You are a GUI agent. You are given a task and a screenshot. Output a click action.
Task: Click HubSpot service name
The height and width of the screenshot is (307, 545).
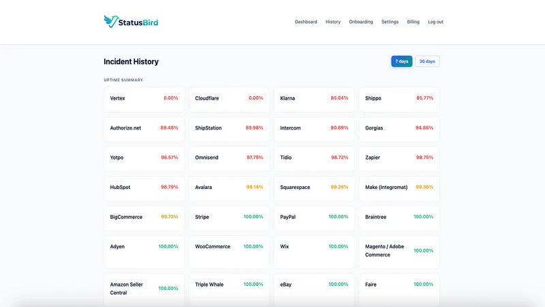(120, 187)
